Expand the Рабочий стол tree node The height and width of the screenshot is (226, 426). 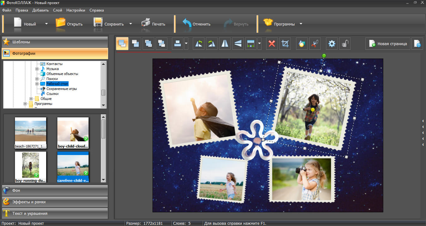tap(37, 84)
